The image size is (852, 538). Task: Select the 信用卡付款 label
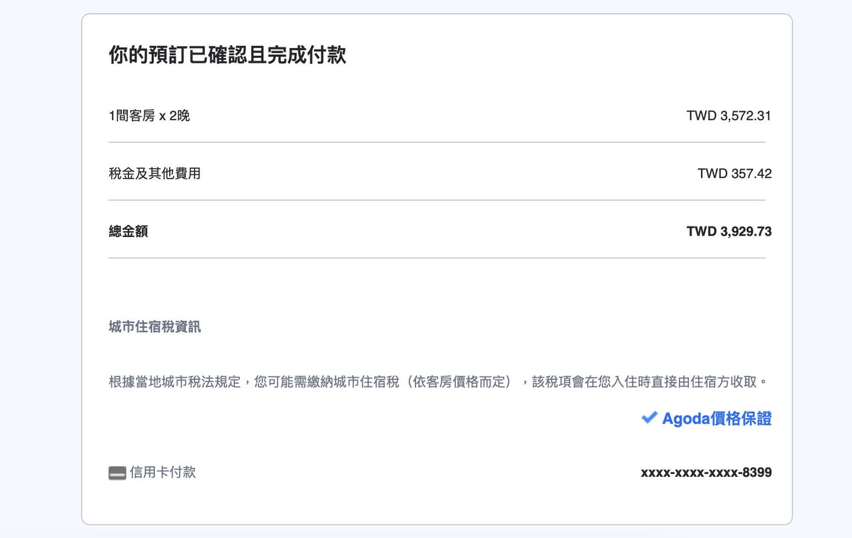point(162,473)
